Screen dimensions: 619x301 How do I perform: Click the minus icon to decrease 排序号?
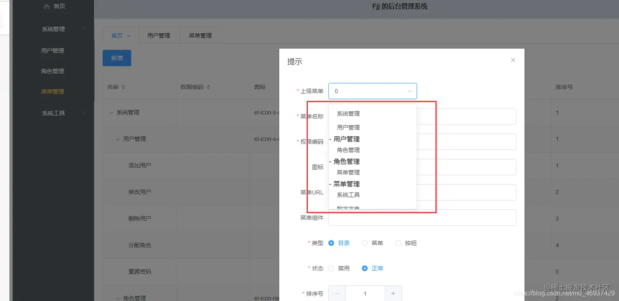tap(337, 293)
